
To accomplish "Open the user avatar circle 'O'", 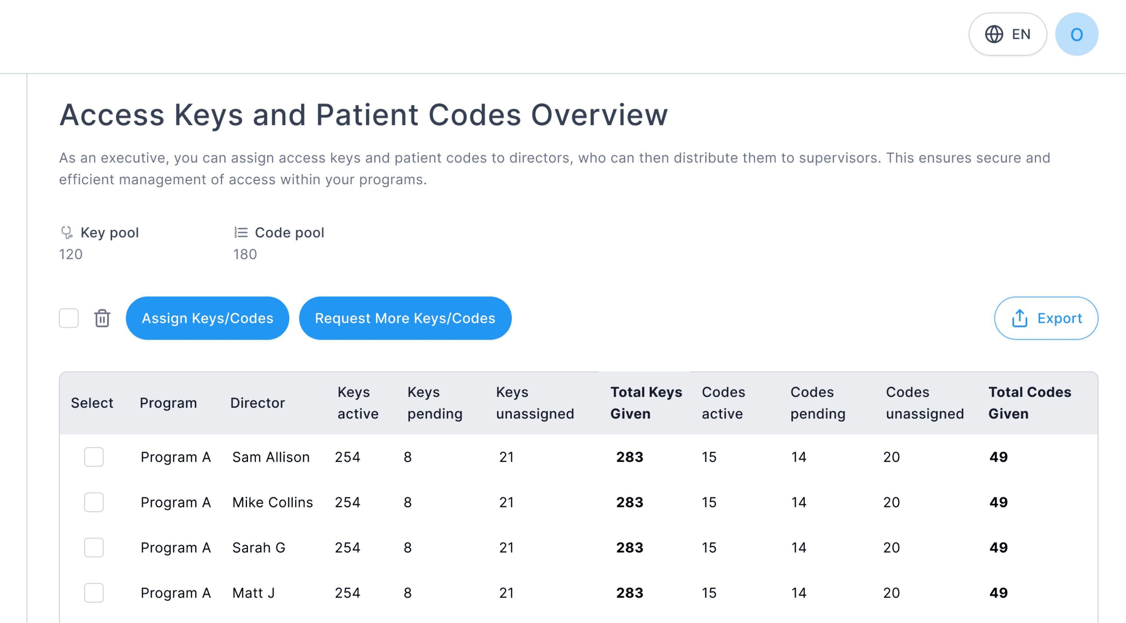I will (1076, 34).
